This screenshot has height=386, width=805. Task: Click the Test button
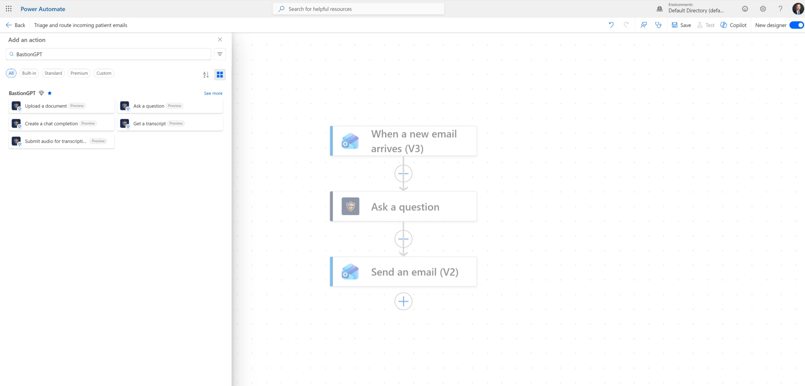(706, 25)
